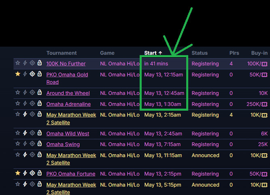Image resolution: width=270 pixels, height=195 pixels.
Task: Star the Omaha Wild West tournament
Action: coord(18,133)
